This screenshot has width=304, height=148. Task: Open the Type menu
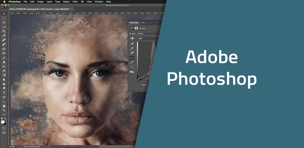tap(58, 2)
